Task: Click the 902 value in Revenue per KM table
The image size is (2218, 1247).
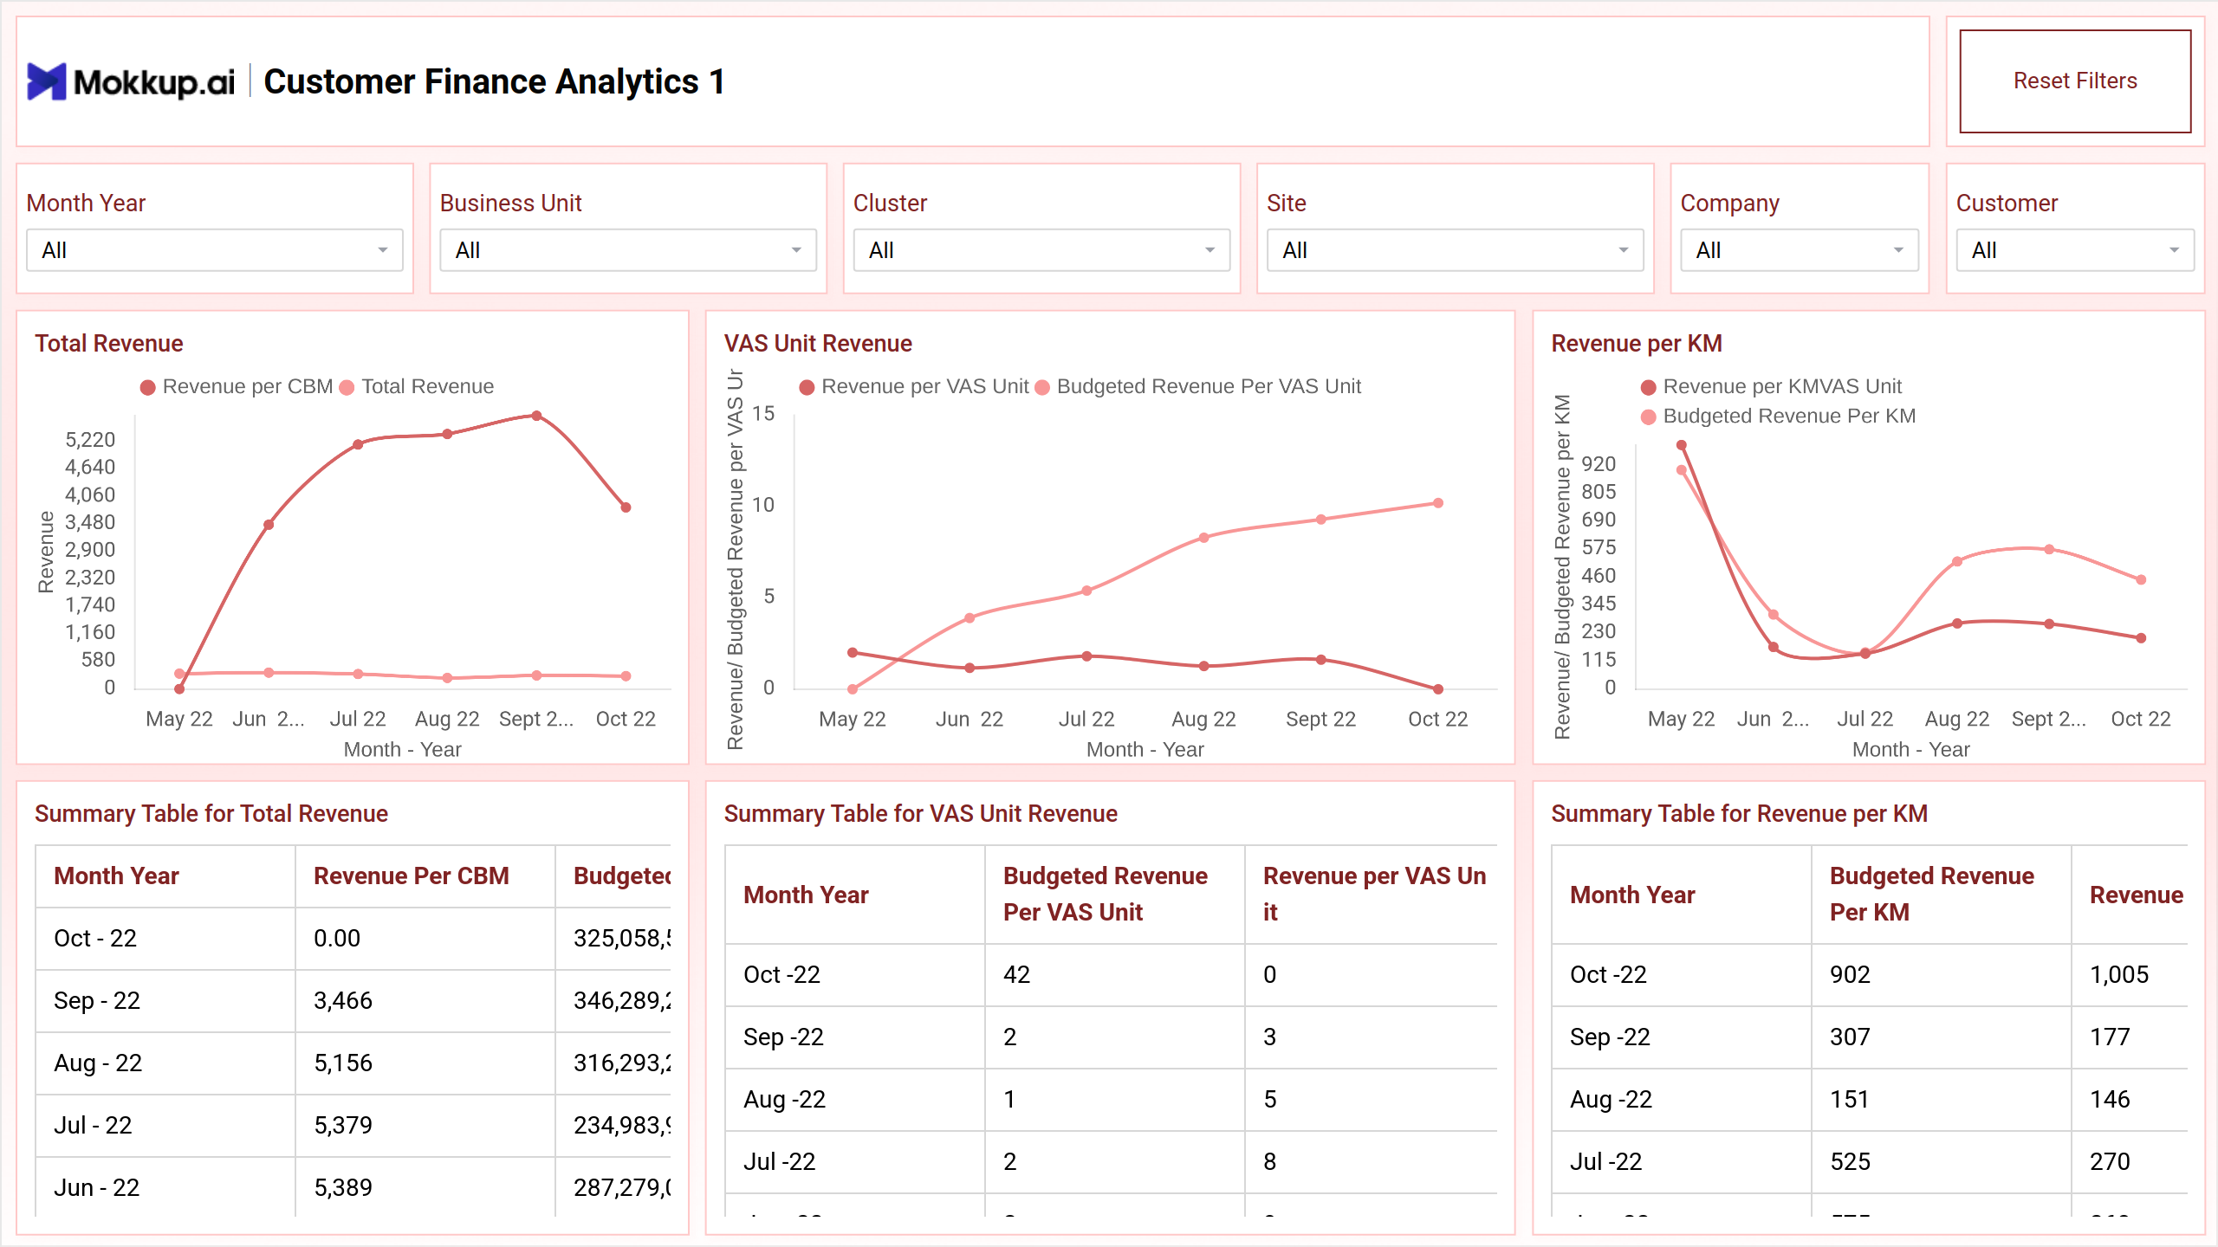Action: (x=1850, y=975)
